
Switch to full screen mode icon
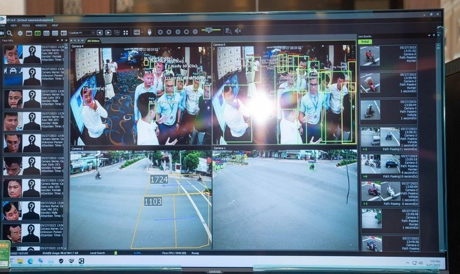click(126, 33)
